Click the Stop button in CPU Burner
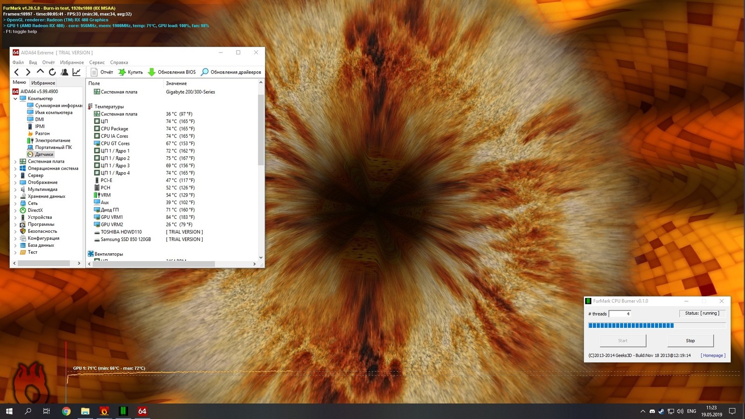The image size is (745, 419). [x=690, y=341]
